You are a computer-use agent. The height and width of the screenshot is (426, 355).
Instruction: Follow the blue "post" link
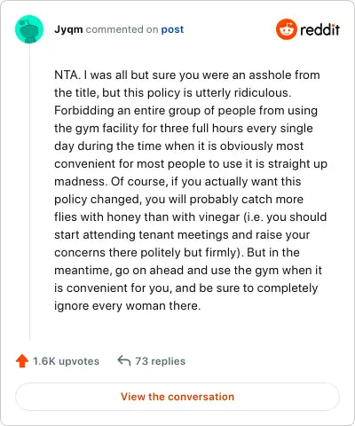pos(172,30)
